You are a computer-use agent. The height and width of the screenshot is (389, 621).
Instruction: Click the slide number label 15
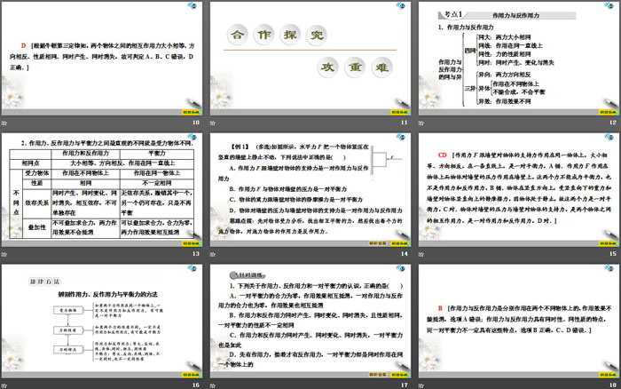coord(613,254)
